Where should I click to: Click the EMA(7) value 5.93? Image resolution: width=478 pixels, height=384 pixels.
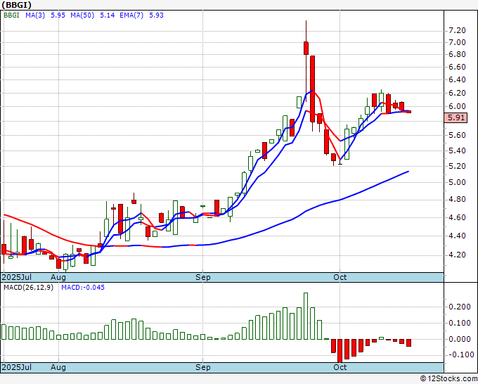pyautogui.click(x=156, y=15)
